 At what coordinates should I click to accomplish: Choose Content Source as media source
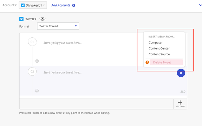tap(159, 54)
